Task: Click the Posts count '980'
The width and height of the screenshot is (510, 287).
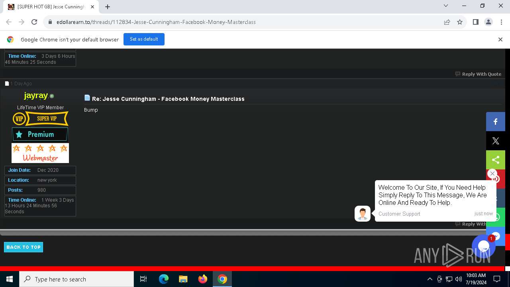Action: pyautogui.click(x=41, y=190)
